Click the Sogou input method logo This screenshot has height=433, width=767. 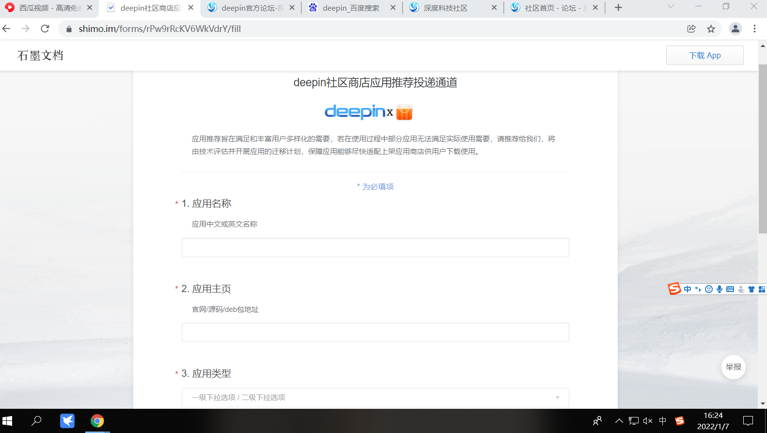click(x=674, y=289)
